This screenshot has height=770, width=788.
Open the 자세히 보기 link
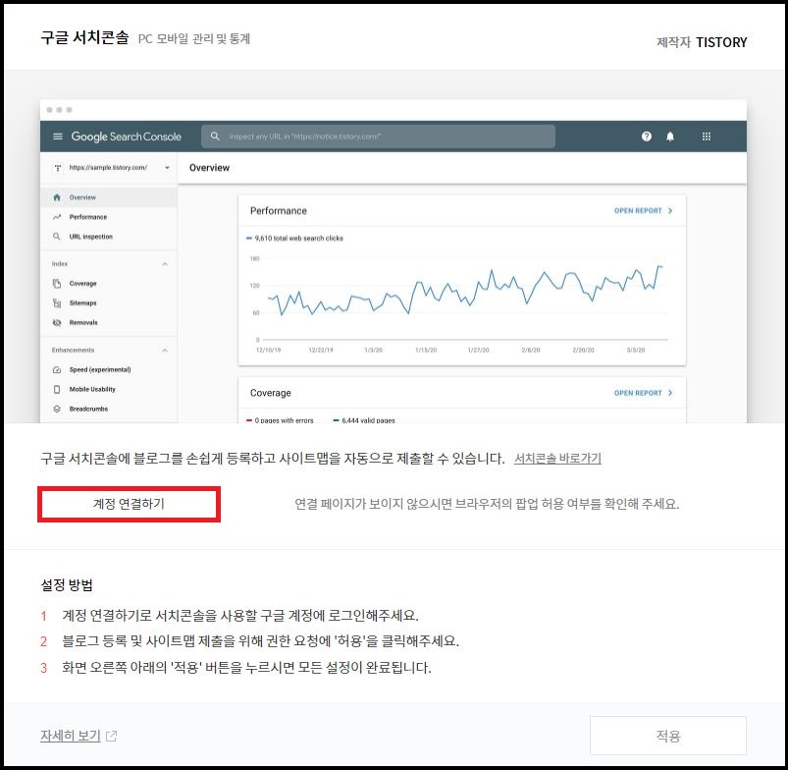[71, 736]
